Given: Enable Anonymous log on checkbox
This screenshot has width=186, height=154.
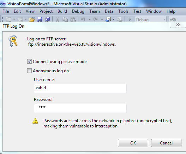Looking at the screenshot, I should click(29, 71).
